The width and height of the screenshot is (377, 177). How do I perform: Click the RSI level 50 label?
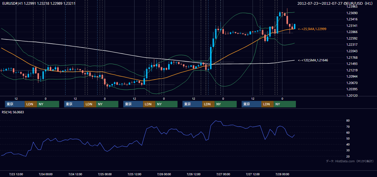pos(348,138)
